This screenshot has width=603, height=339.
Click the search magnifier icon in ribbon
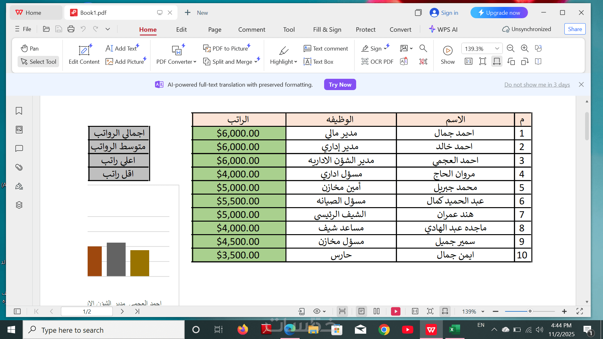[x=423, y=48]
